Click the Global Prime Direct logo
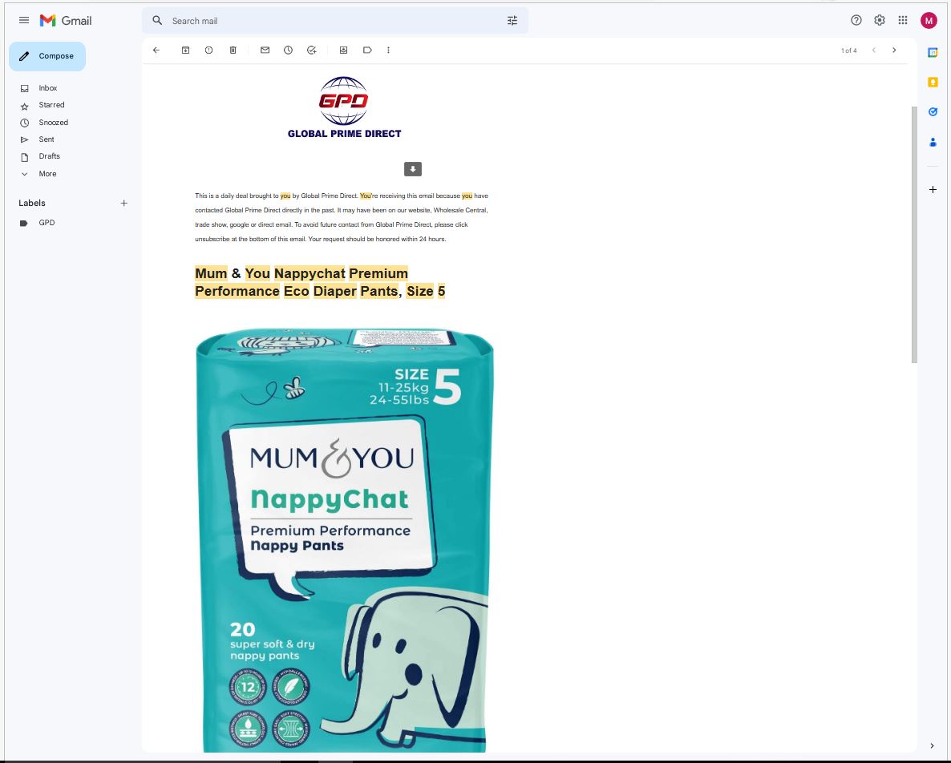 pos(344,108)
